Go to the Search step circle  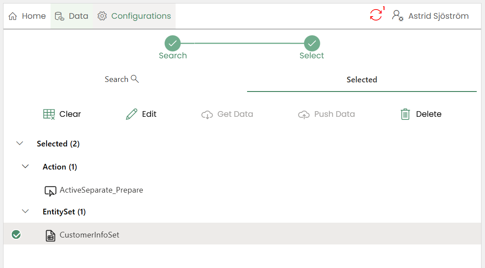point(173,43)
